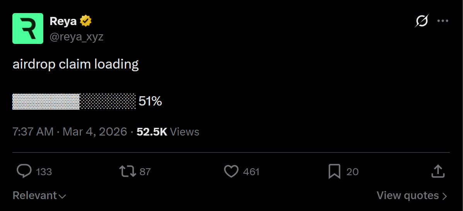Expand the Relevant sort dropdown
Screen dimensions: 463x211
[39, 196]
